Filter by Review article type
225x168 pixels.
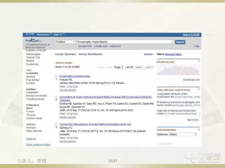tap(30, 61)
